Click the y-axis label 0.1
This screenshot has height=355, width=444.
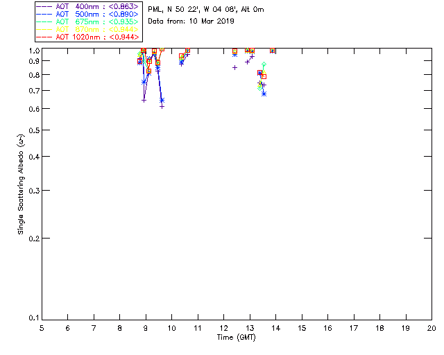coord(34,318)
